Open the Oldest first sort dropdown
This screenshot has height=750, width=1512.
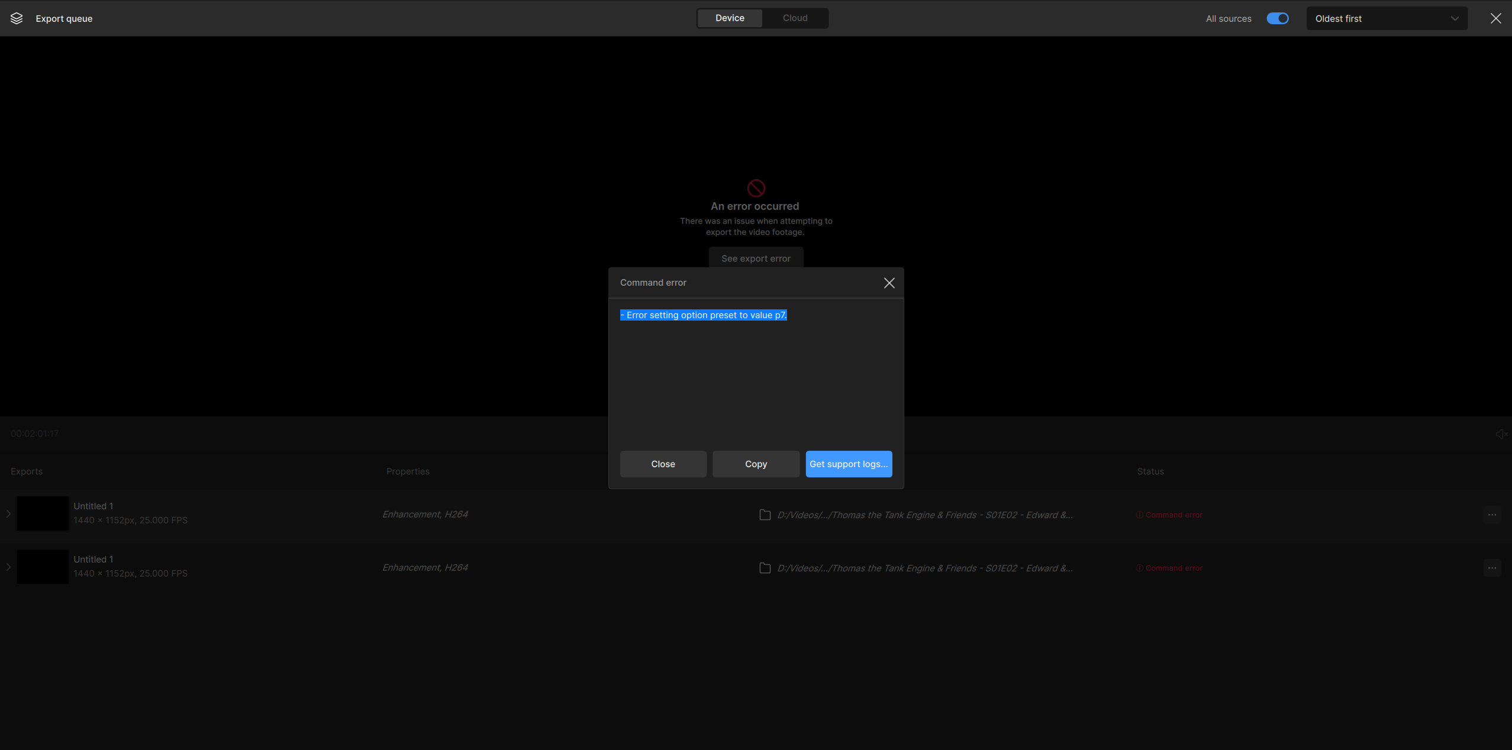1386,18
